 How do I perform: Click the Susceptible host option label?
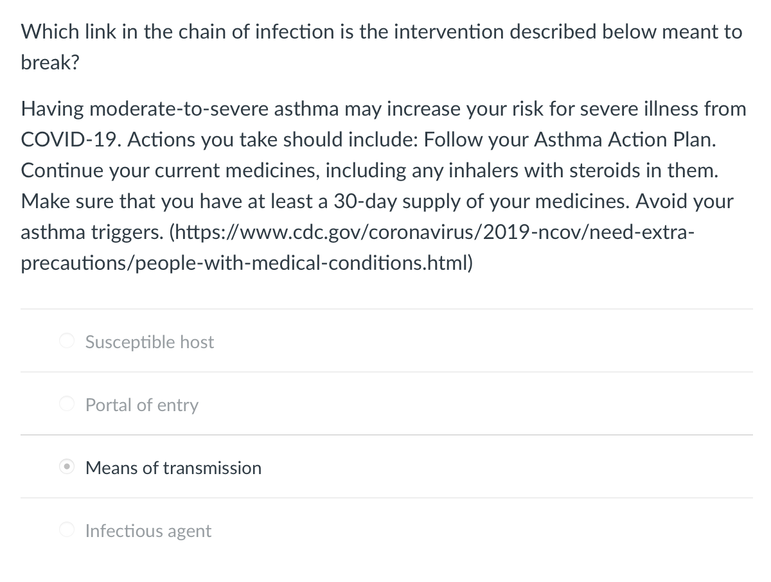click(x=149, y=342)
